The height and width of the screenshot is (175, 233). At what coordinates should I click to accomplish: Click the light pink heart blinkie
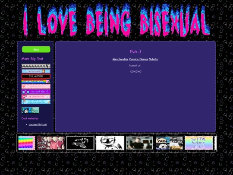(36, 86)
